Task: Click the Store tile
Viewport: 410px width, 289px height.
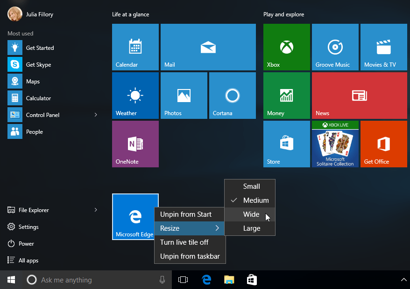Action: tap(286, 144)
